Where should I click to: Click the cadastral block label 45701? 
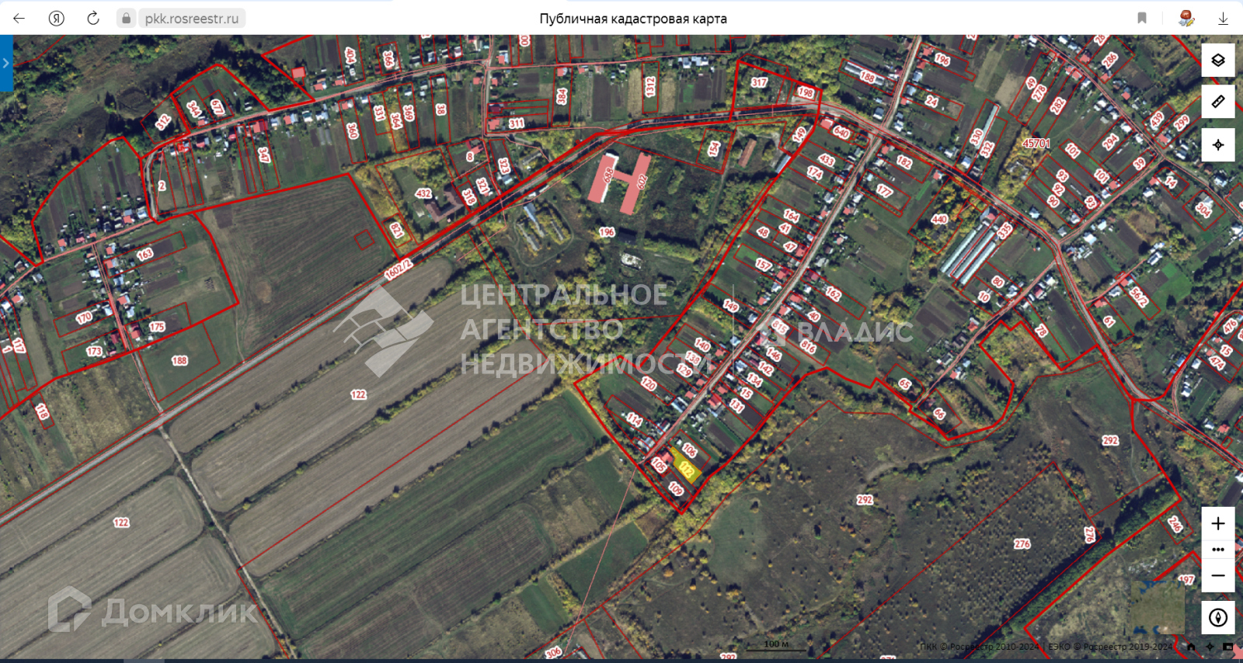[1036, 144]
